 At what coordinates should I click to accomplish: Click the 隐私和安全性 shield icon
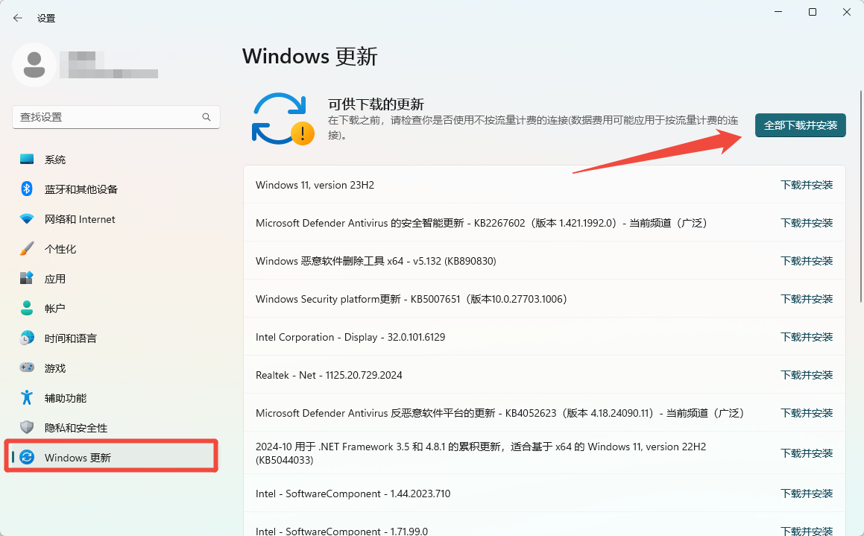coord(26,427)
